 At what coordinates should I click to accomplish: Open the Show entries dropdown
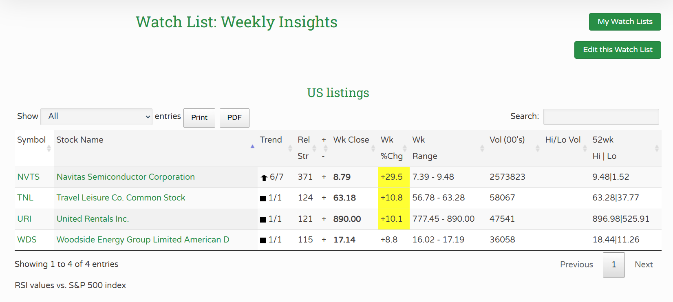96,117
